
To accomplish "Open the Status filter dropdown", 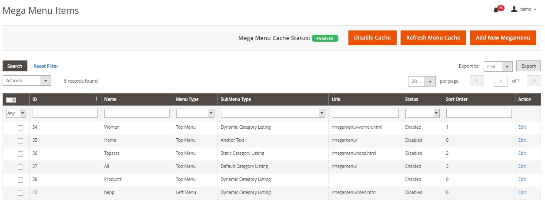I will 422,113.
